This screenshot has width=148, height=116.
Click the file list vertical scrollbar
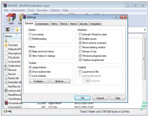pos(144,59)
